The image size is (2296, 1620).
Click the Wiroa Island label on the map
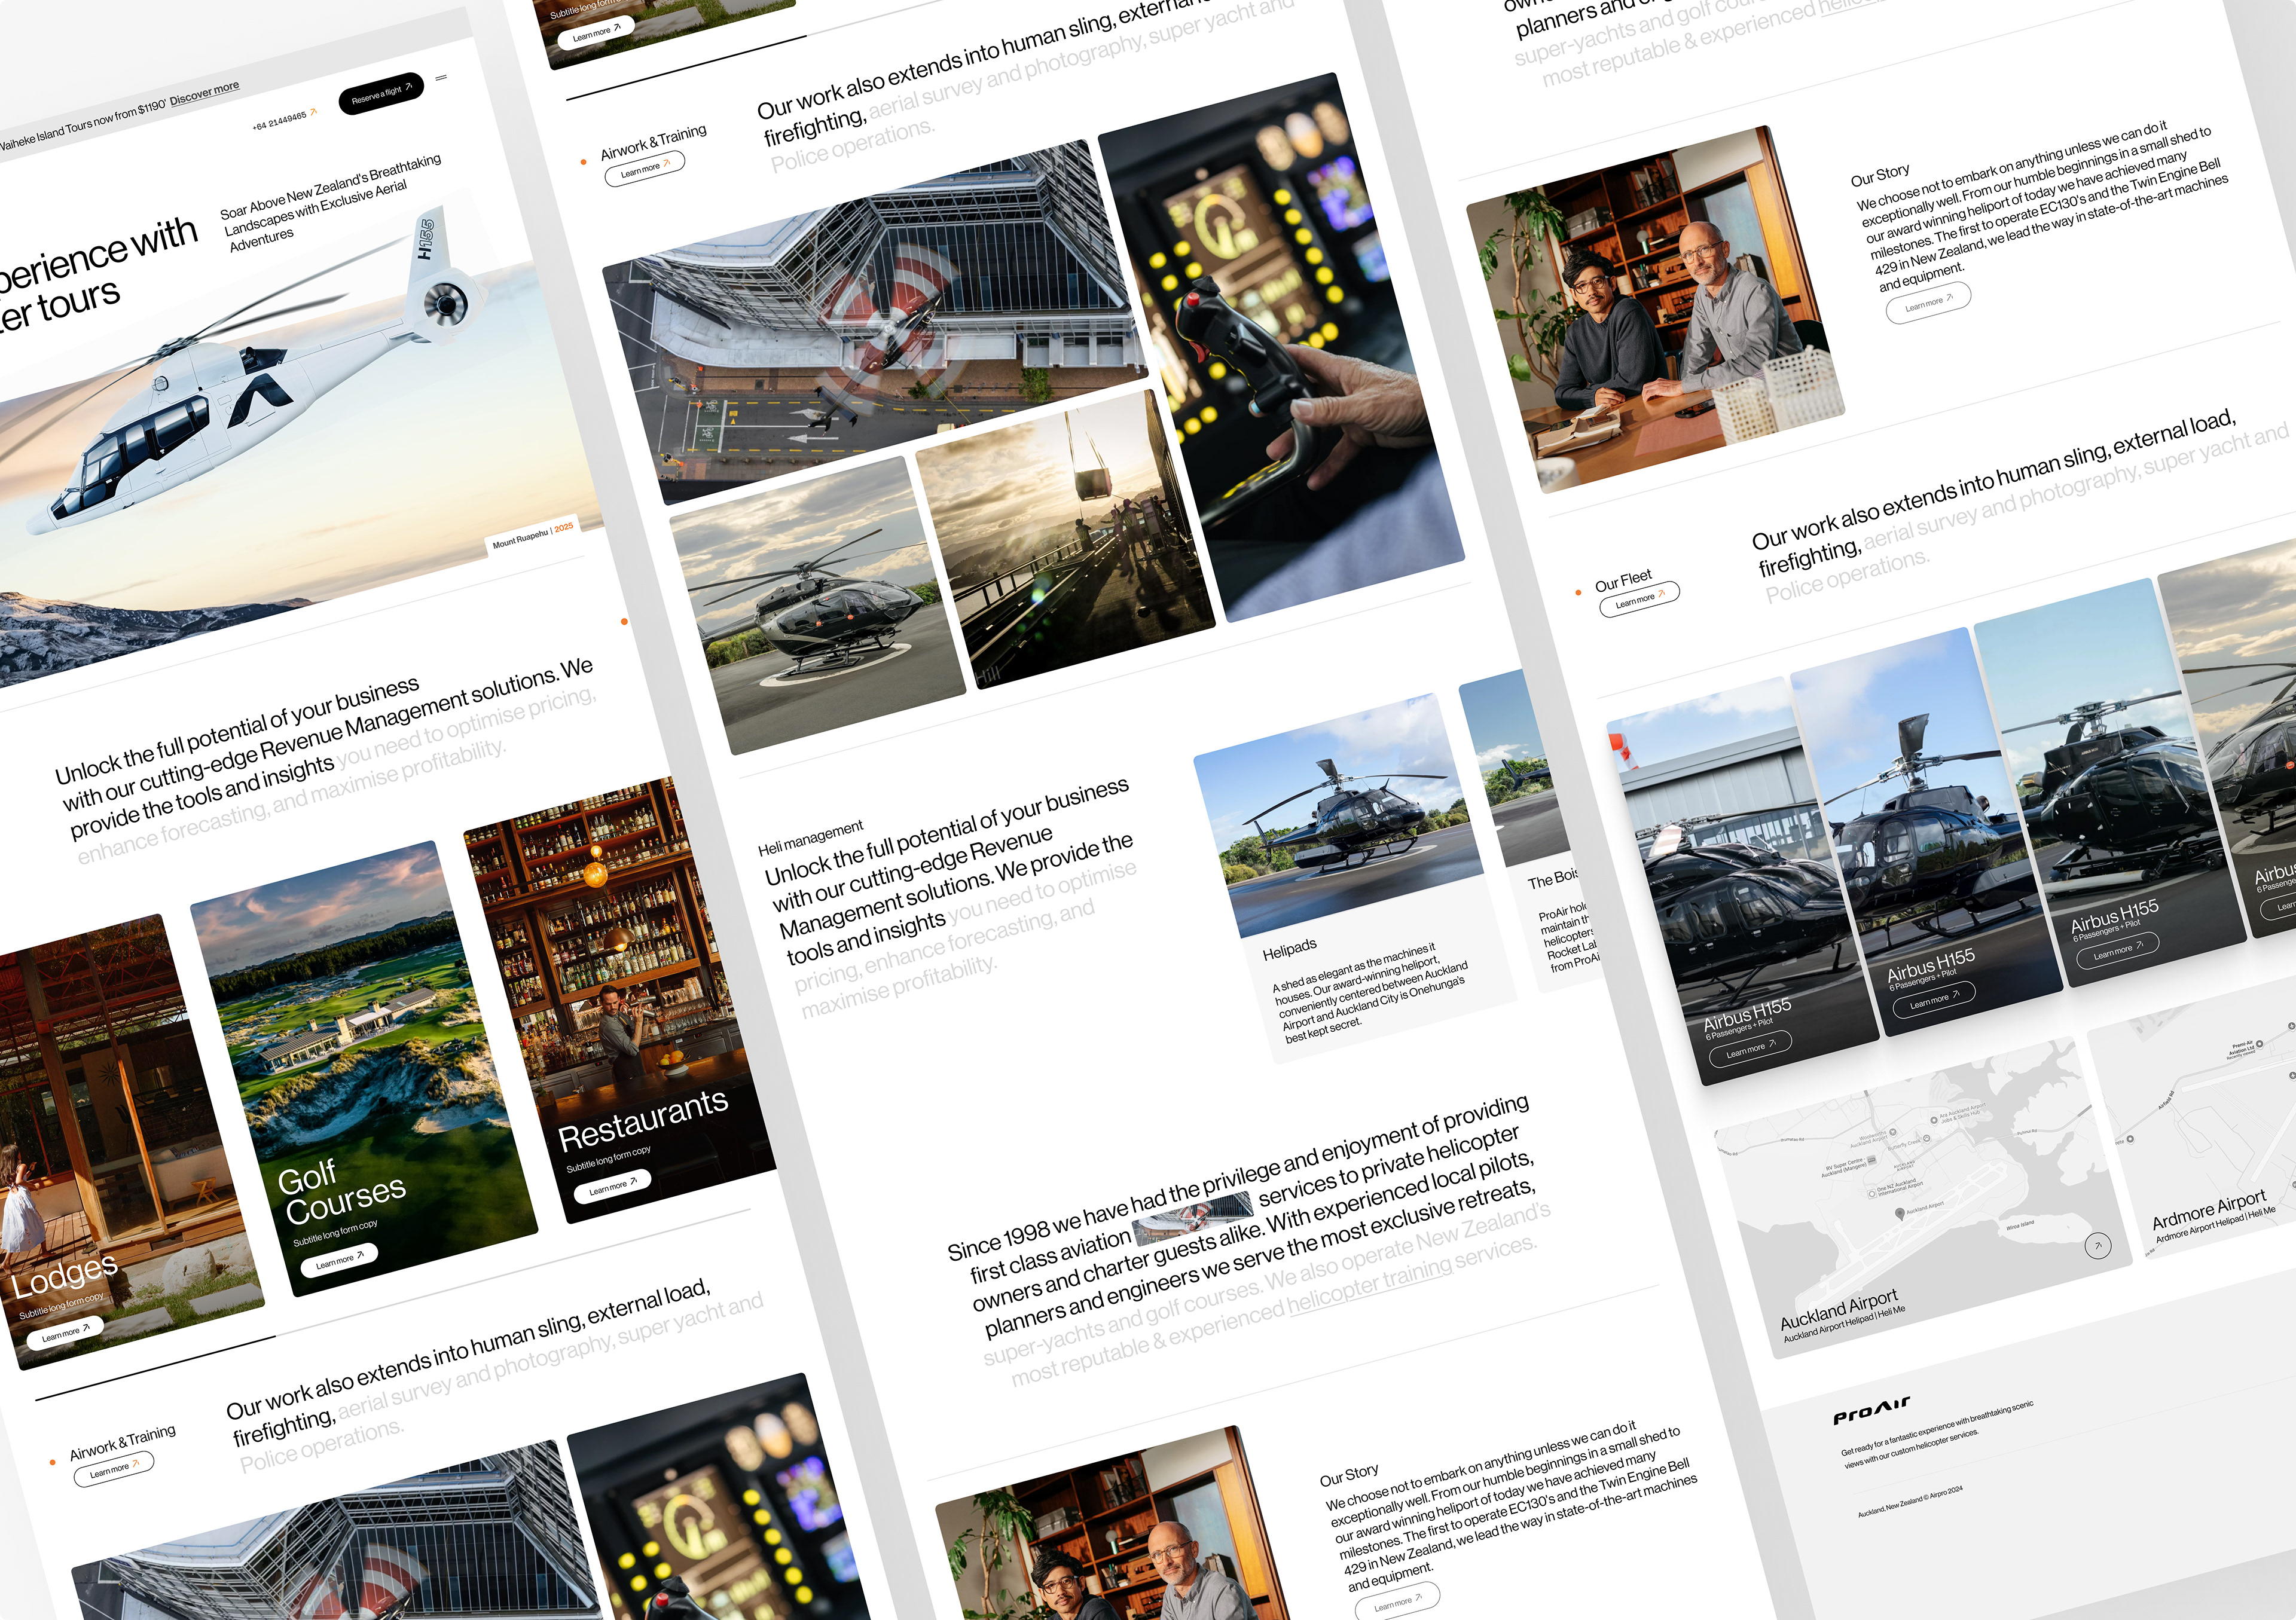point(2020,1224)
